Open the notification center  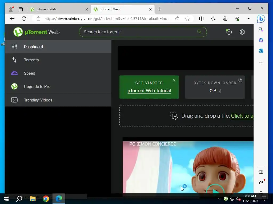click(264, 199)
